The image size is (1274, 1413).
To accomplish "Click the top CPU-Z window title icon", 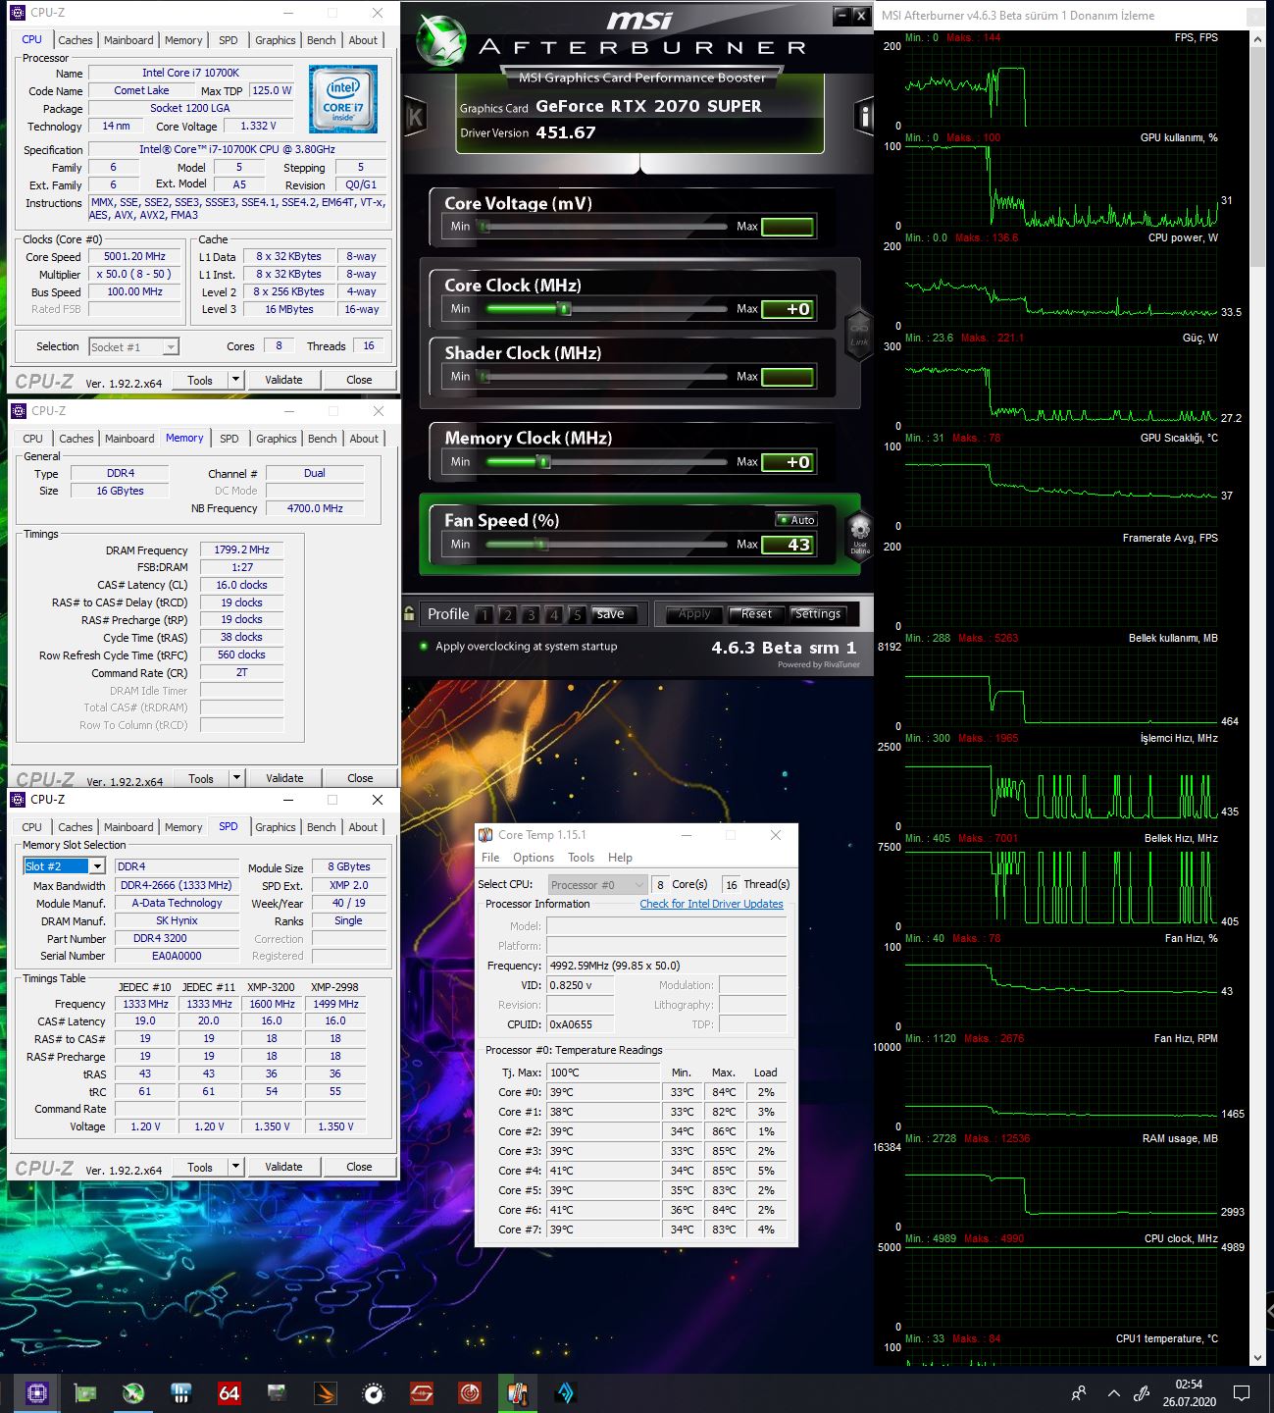I will pos(19,13).
